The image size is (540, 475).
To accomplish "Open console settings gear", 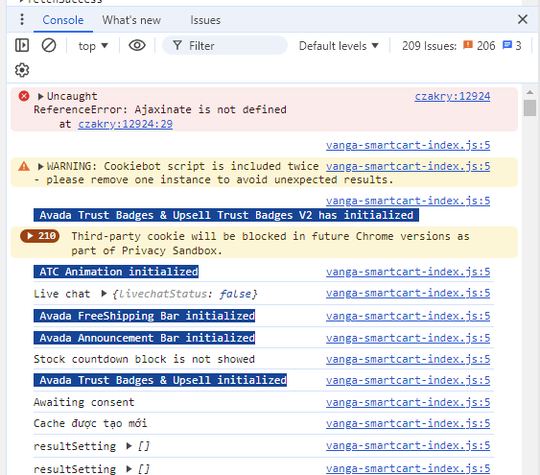I will click(22, 70).
